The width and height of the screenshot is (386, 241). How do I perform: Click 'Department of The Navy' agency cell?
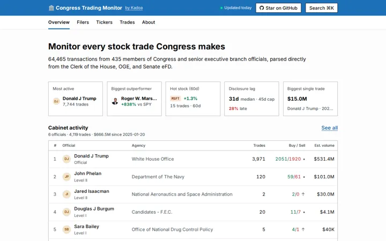click(158, 177)
